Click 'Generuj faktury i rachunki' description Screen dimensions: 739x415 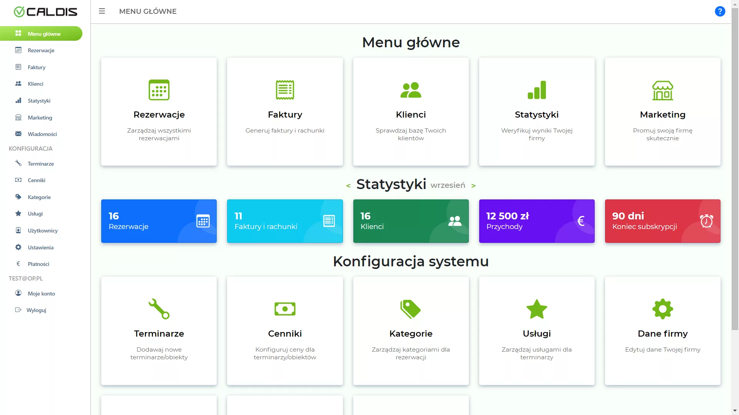(x=285, y=131)
